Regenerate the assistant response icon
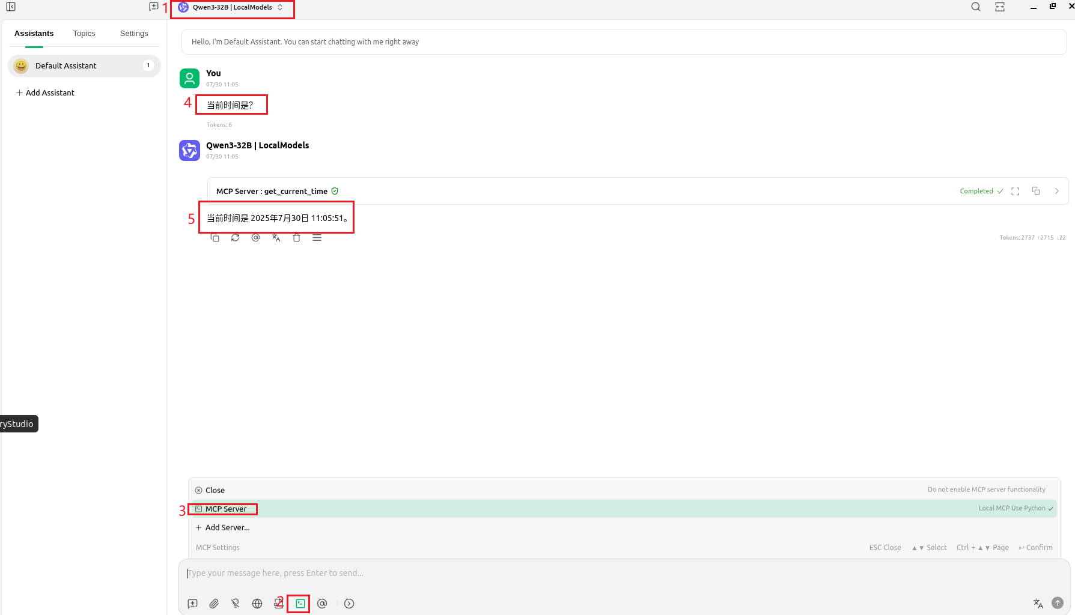Image resolution: width=1075 pixels, height=615 pixels. 235,238
